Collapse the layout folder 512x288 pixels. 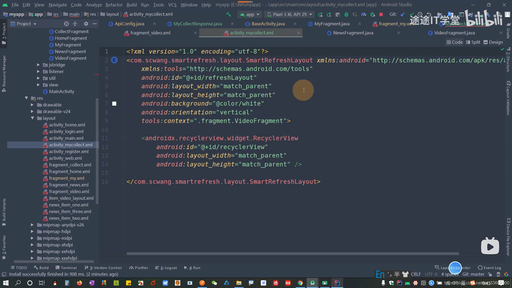pos(32,118)
